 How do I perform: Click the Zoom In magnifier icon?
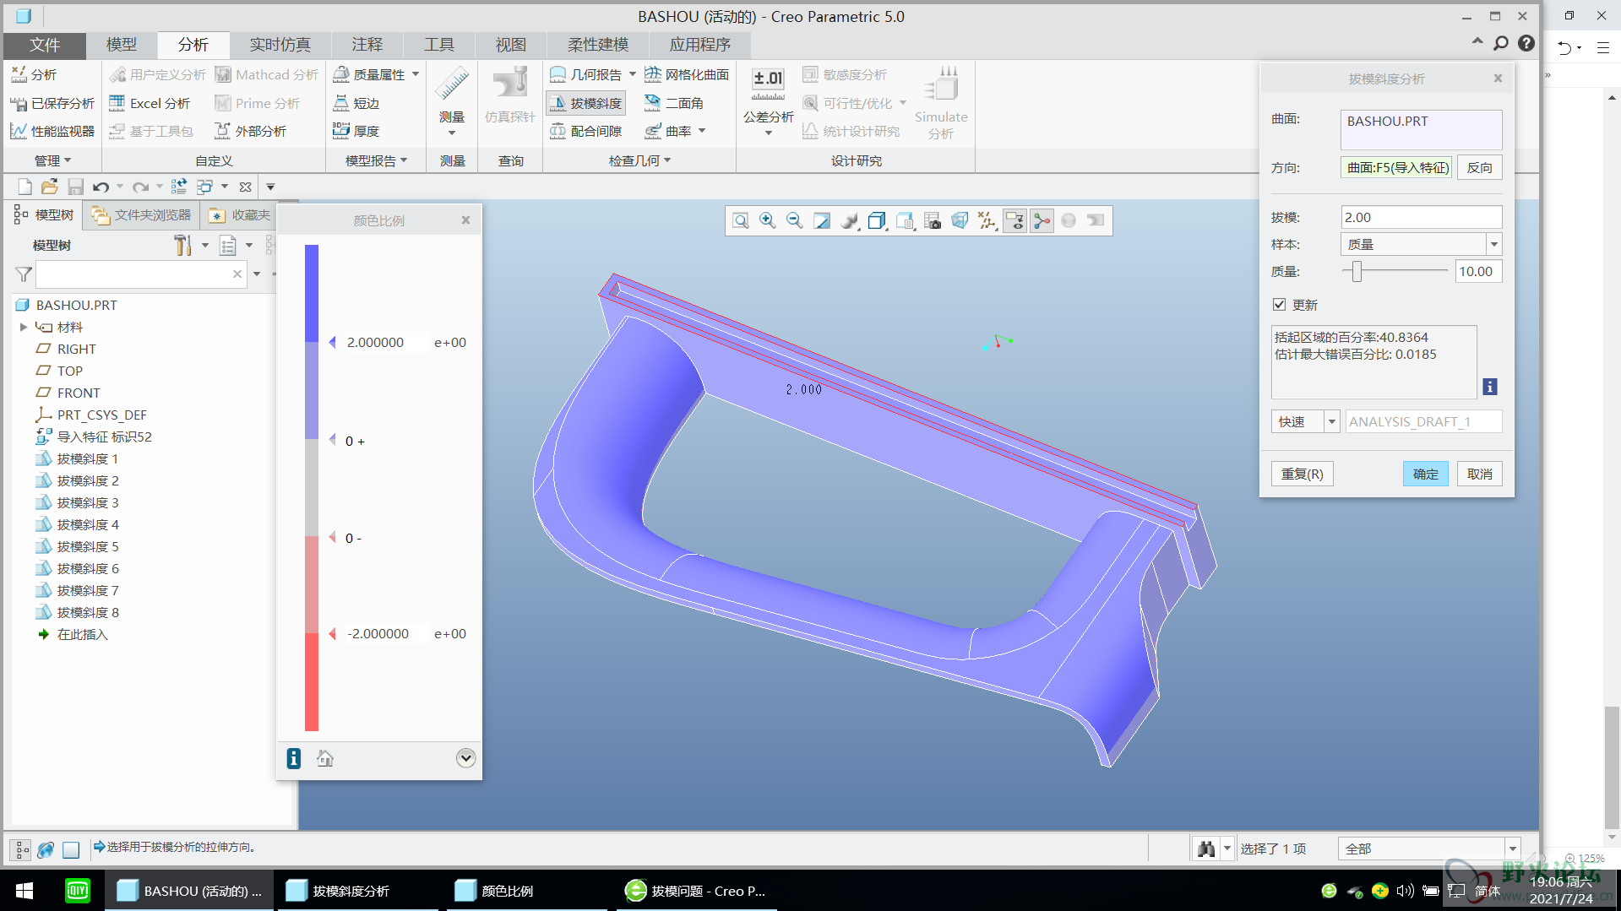[768, 221]
